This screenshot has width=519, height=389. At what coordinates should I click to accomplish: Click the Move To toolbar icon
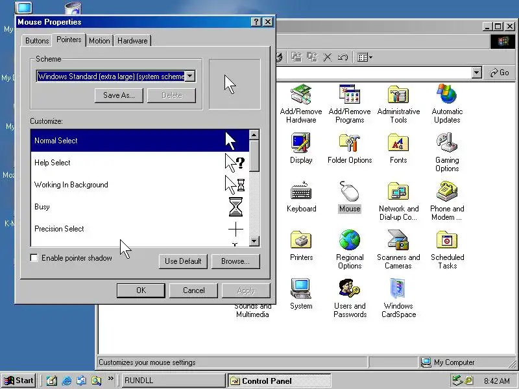296,57
